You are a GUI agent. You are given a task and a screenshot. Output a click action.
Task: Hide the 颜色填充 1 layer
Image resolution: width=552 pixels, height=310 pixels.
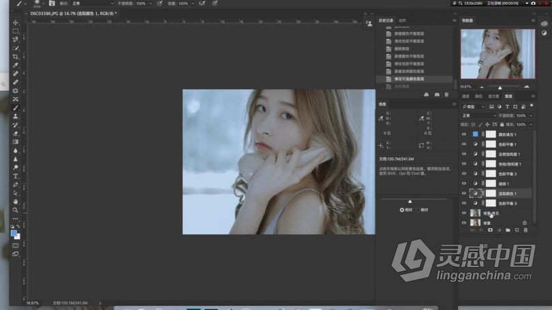point(464,135)
